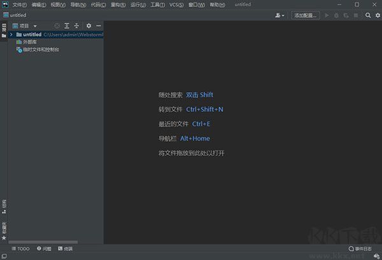Open IDE settings gear in top toolbar
This screenshot has width=382, height=260.
378,15
